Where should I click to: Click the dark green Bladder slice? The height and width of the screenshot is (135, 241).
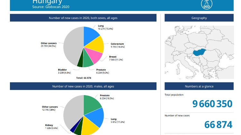[x=80, y=62]
